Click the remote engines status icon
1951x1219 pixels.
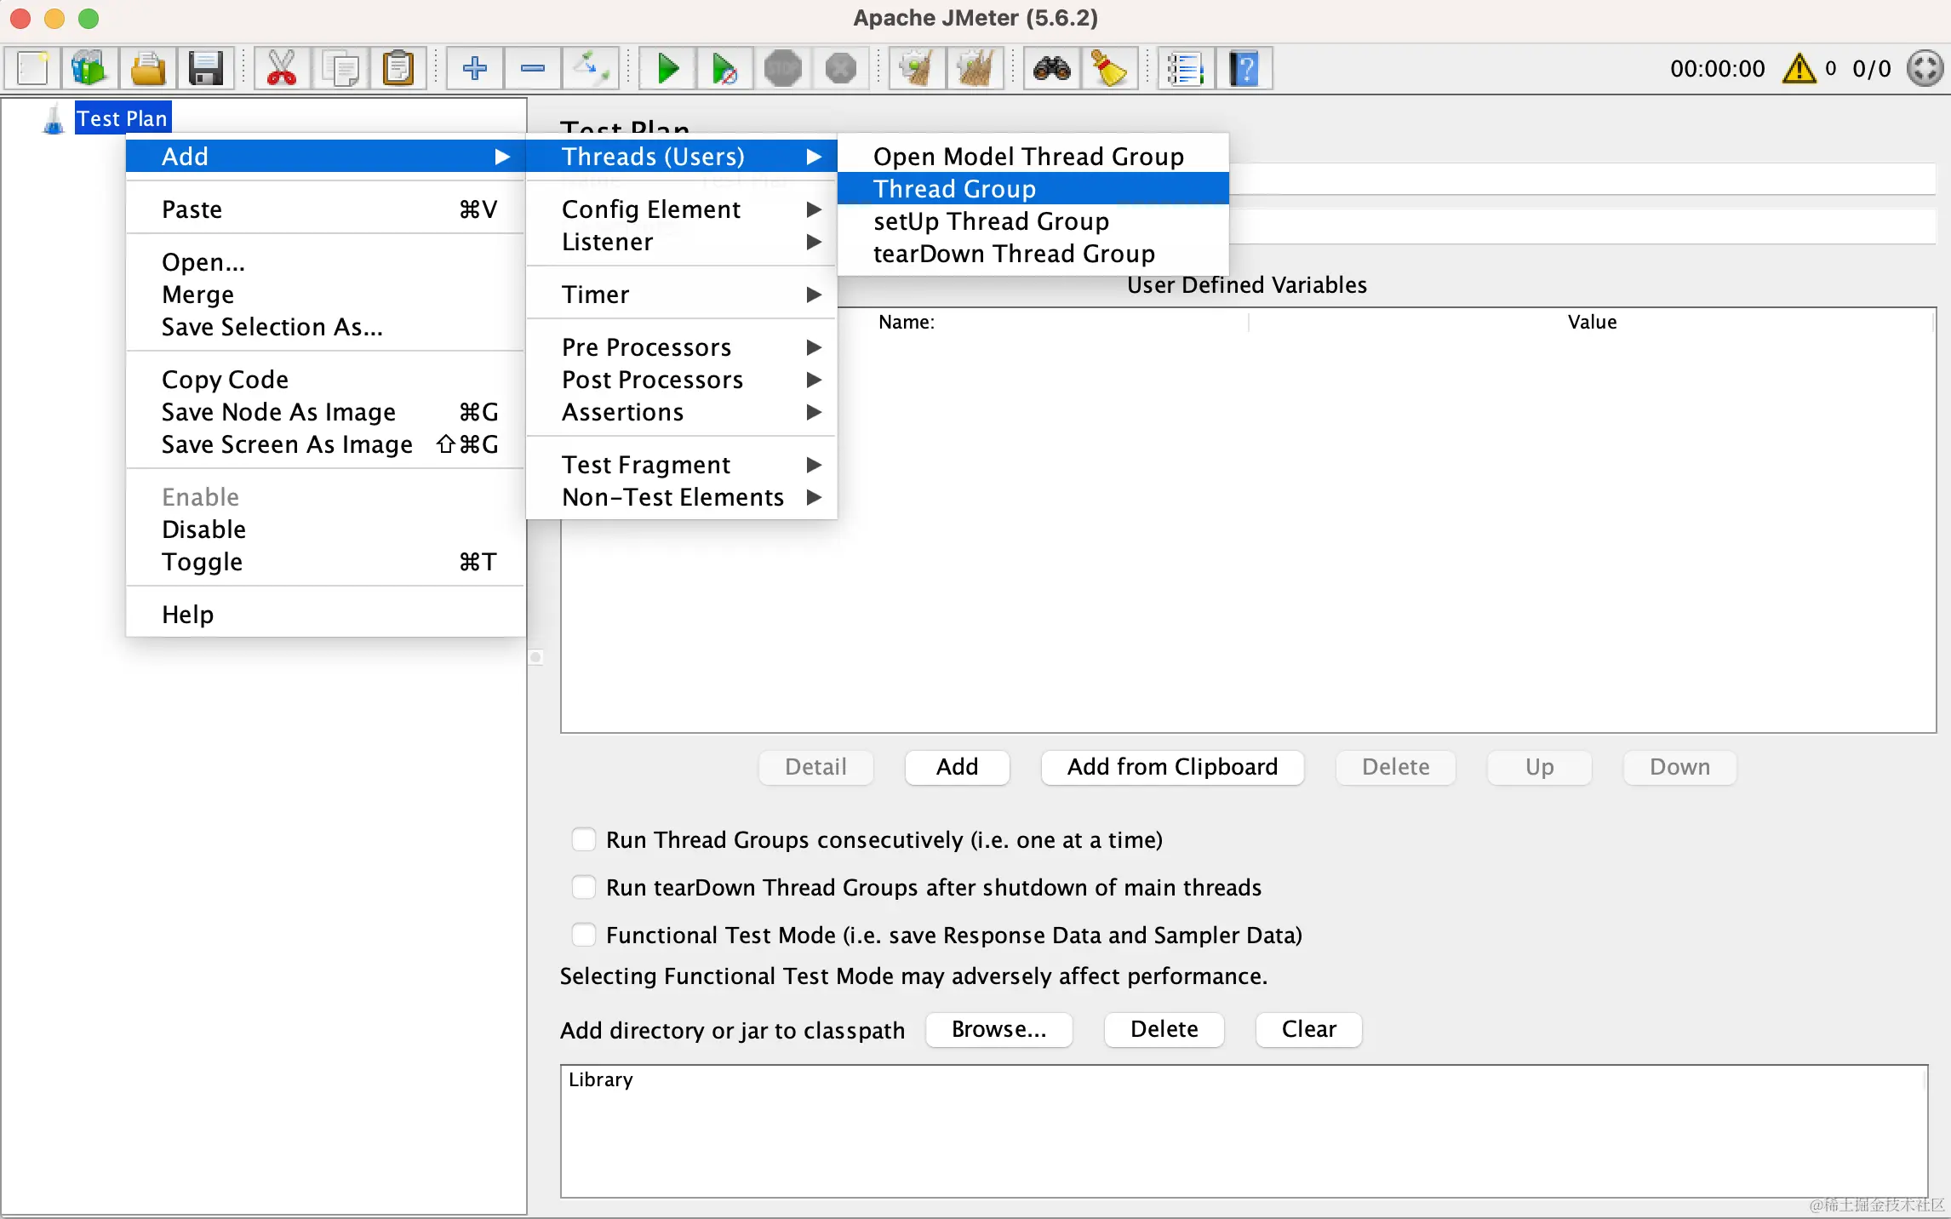click(1925, 68)
